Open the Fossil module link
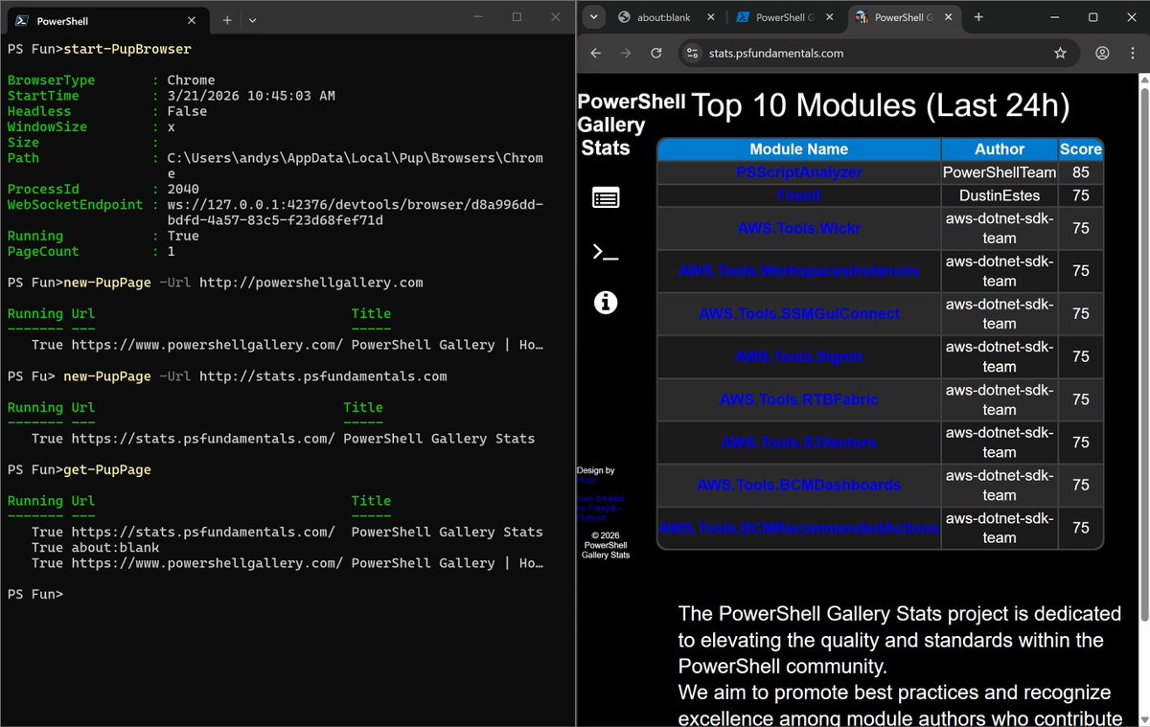The height and width of the screenshot is (727, 1150). click(x=798, y=195)
